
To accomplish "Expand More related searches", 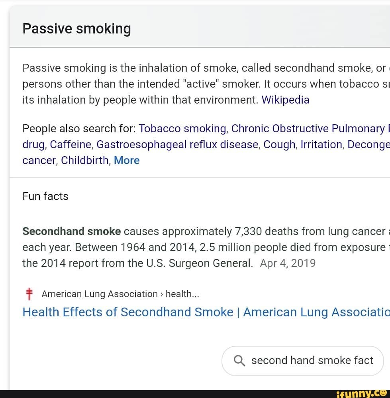I will click(127, 160).
